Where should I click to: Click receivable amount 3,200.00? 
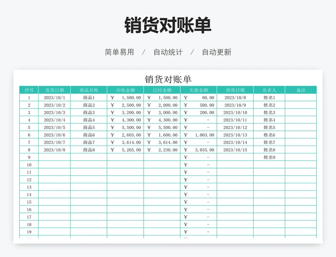125,112
